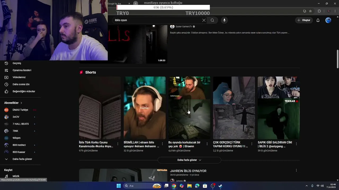The image size is (339, 190).
Task: Open Daha sonra izle list
Action: point(21,84)
